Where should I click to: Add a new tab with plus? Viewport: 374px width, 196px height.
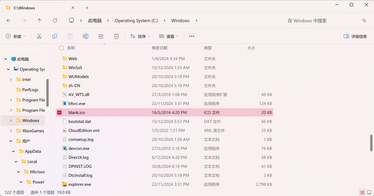coord(87,8)
